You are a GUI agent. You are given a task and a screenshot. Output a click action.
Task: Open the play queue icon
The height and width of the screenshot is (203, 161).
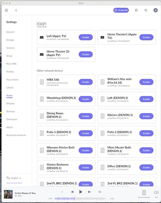[100, 192]
